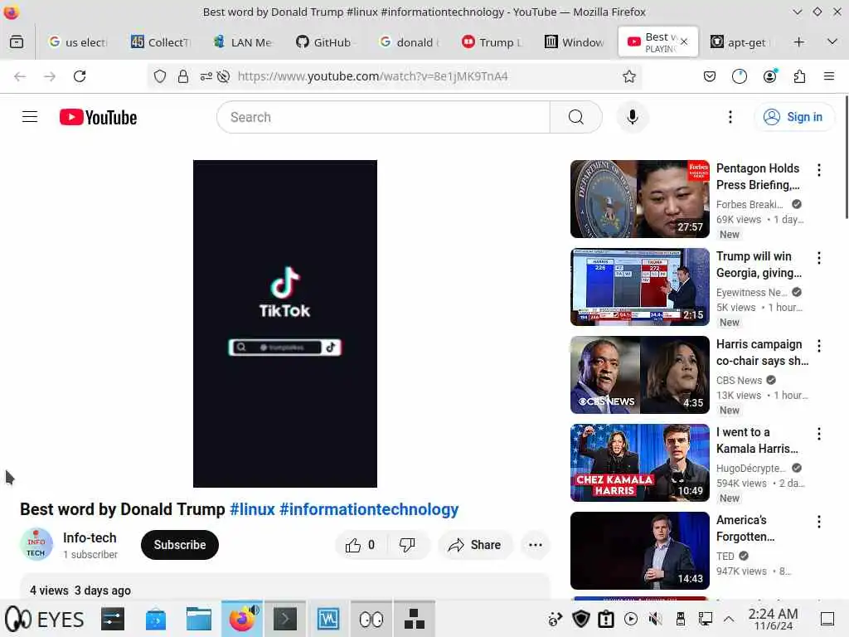The height and width of the screenshot is (637, 849).
Task: Switch to the 'us electi' Google tab
Action: [x=79, y=42]
